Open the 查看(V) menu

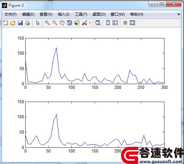pyautogui.click(x=46, y=14)
